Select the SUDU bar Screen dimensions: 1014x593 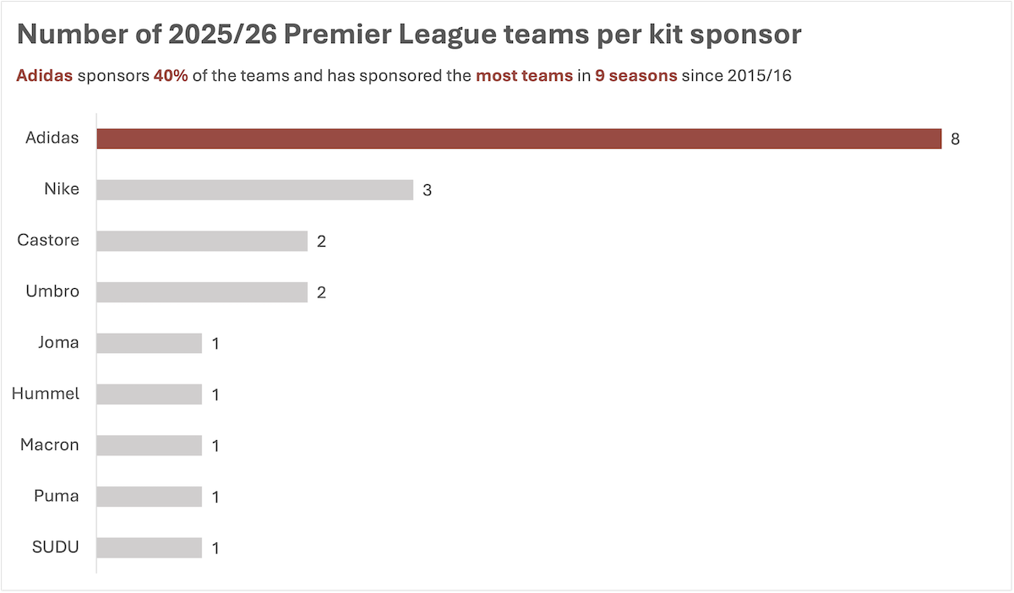[149, 547]
